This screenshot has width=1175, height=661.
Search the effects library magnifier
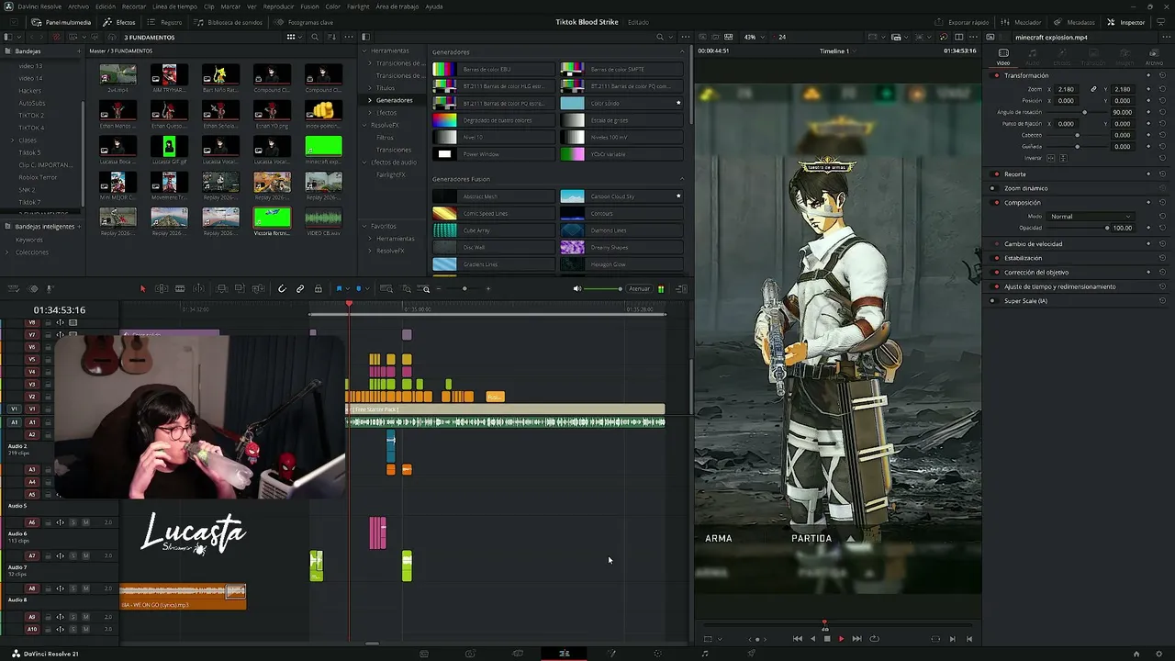(660, 37)
